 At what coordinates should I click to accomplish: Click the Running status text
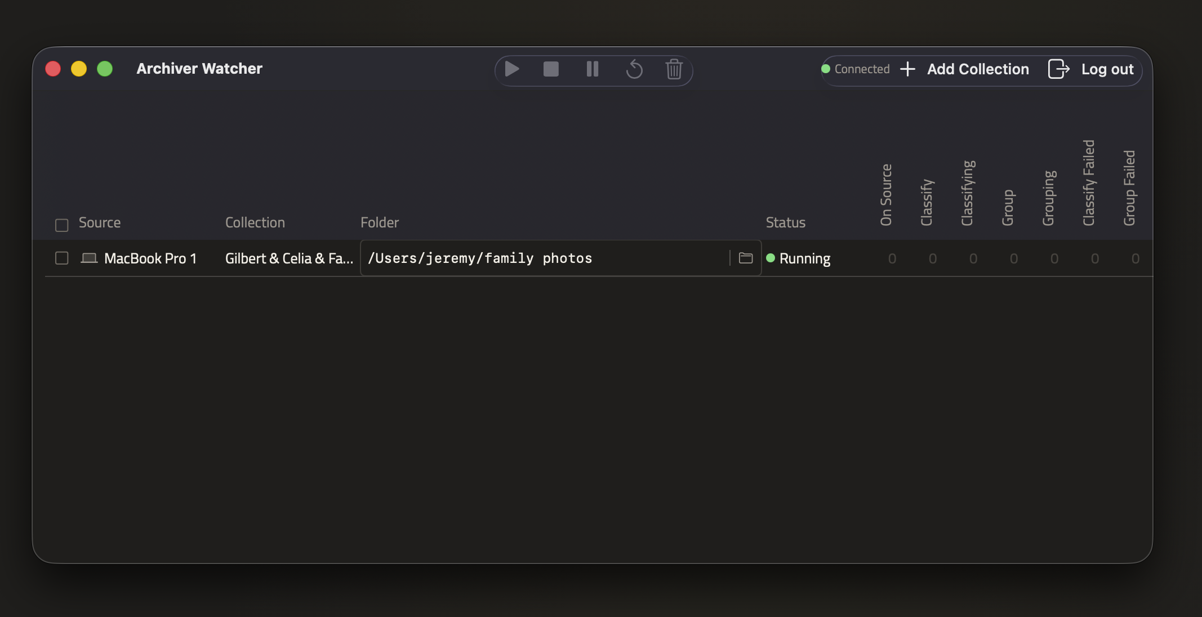(x=805, y=259)
